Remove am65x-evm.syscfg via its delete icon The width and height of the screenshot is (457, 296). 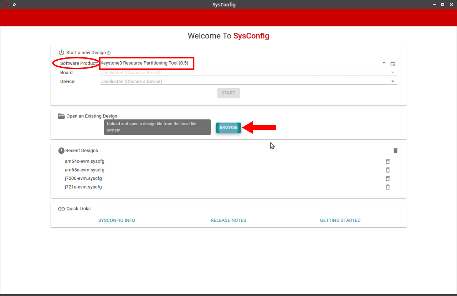(387, 170)
